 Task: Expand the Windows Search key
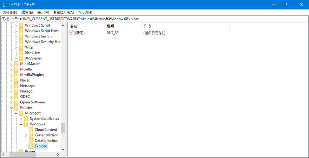(17, 36)
